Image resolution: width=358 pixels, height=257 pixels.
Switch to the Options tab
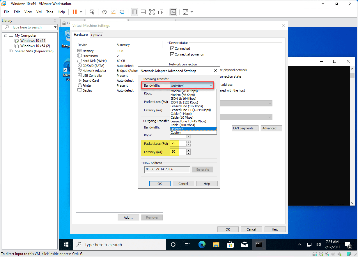click(97, 35)
